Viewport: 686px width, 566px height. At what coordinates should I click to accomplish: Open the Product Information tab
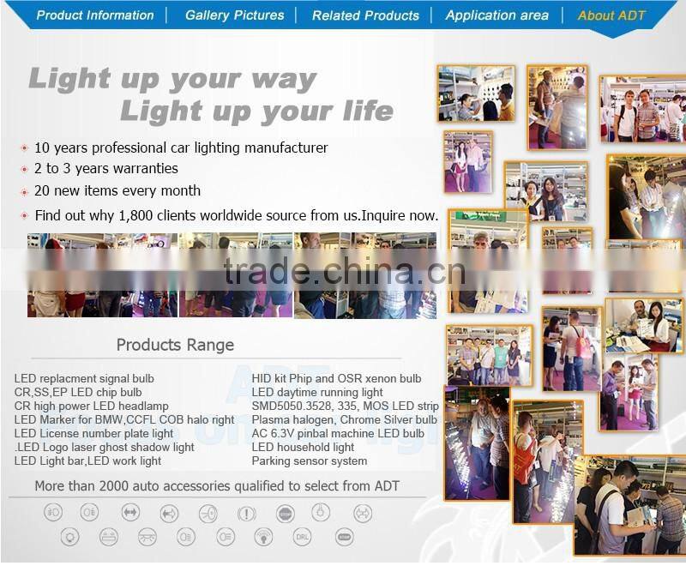coord(95,15)
